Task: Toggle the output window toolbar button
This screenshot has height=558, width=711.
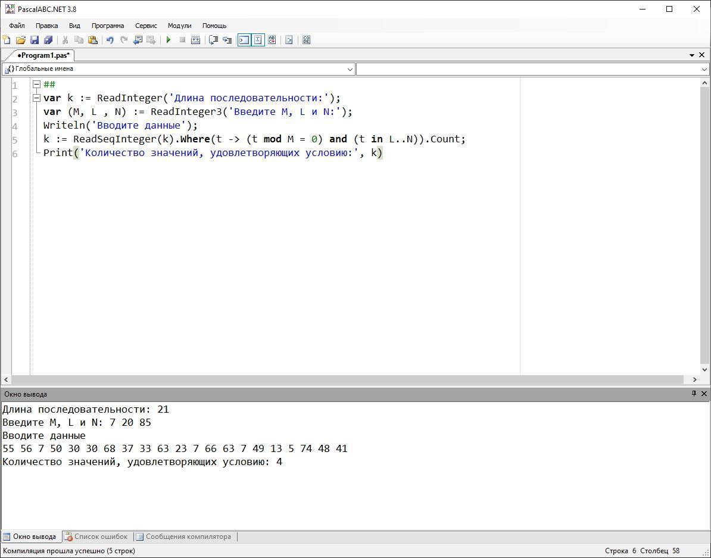Action: (x=244, y=40)
